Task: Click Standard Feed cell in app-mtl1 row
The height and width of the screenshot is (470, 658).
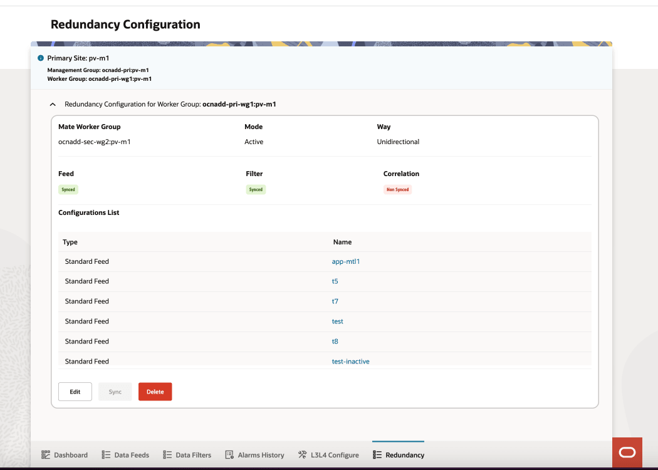Action: [87, 261]
